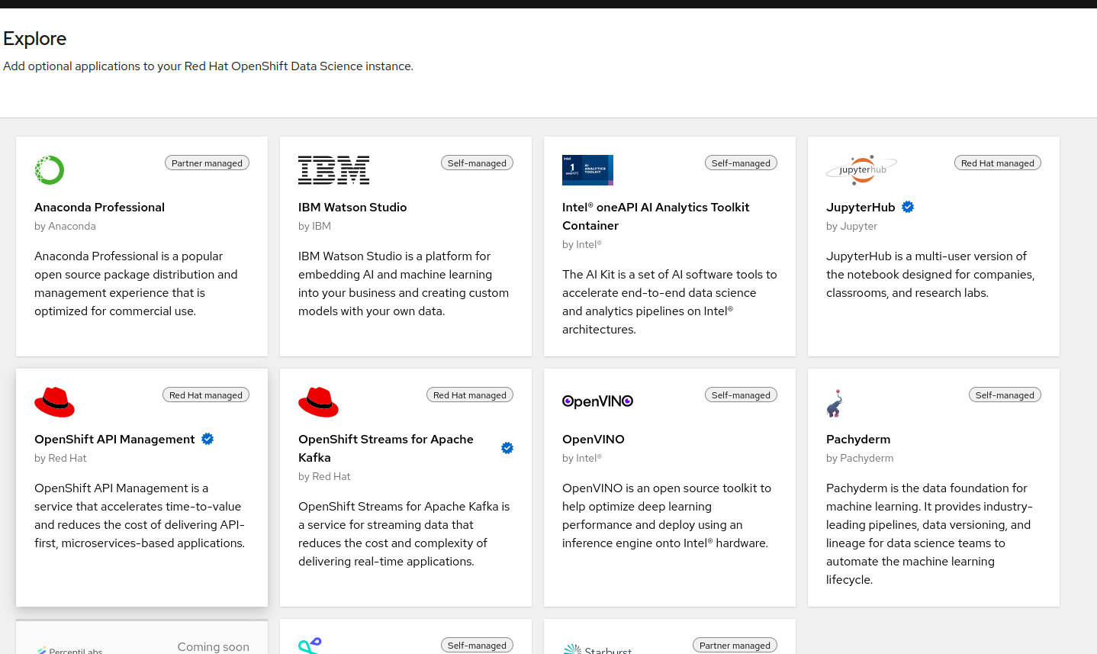1097x654 pixels.
Task: Click Self-managed badge on IBM Watson card
Action: 477,163
